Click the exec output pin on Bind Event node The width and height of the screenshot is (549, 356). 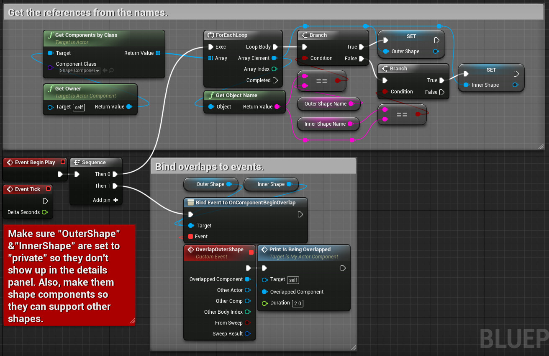pos(300,214)
